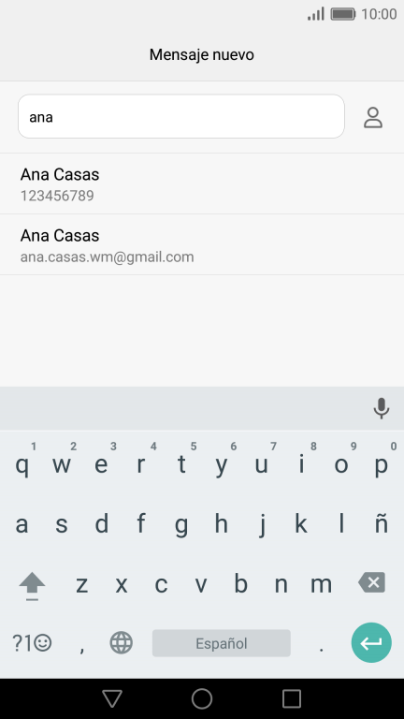Tap the Android back navigation triangle

point(112,698)
